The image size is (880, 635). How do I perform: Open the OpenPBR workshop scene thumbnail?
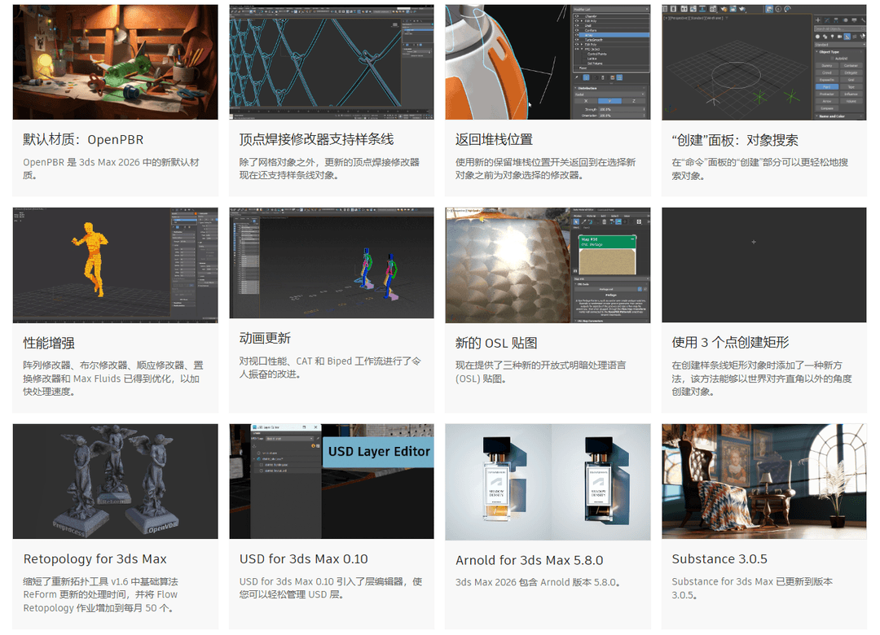pos(115,62)
